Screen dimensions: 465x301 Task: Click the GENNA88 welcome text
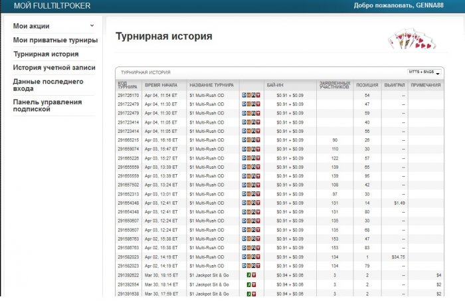click(x=399, y=5)
